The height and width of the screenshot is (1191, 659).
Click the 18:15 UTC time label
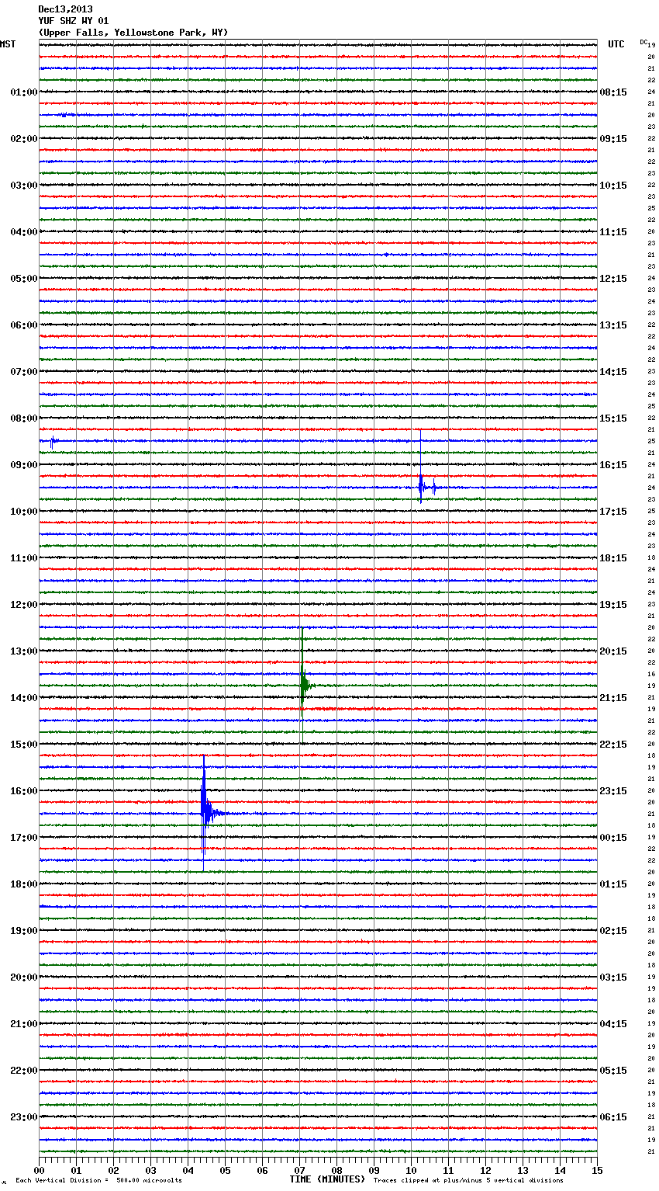(613, 558)
